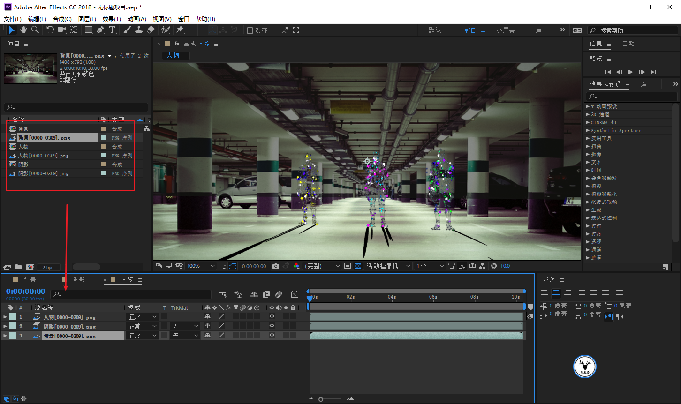Toggle lock for layer 1 人物
The image size is (681, 404).
[293, 317]
